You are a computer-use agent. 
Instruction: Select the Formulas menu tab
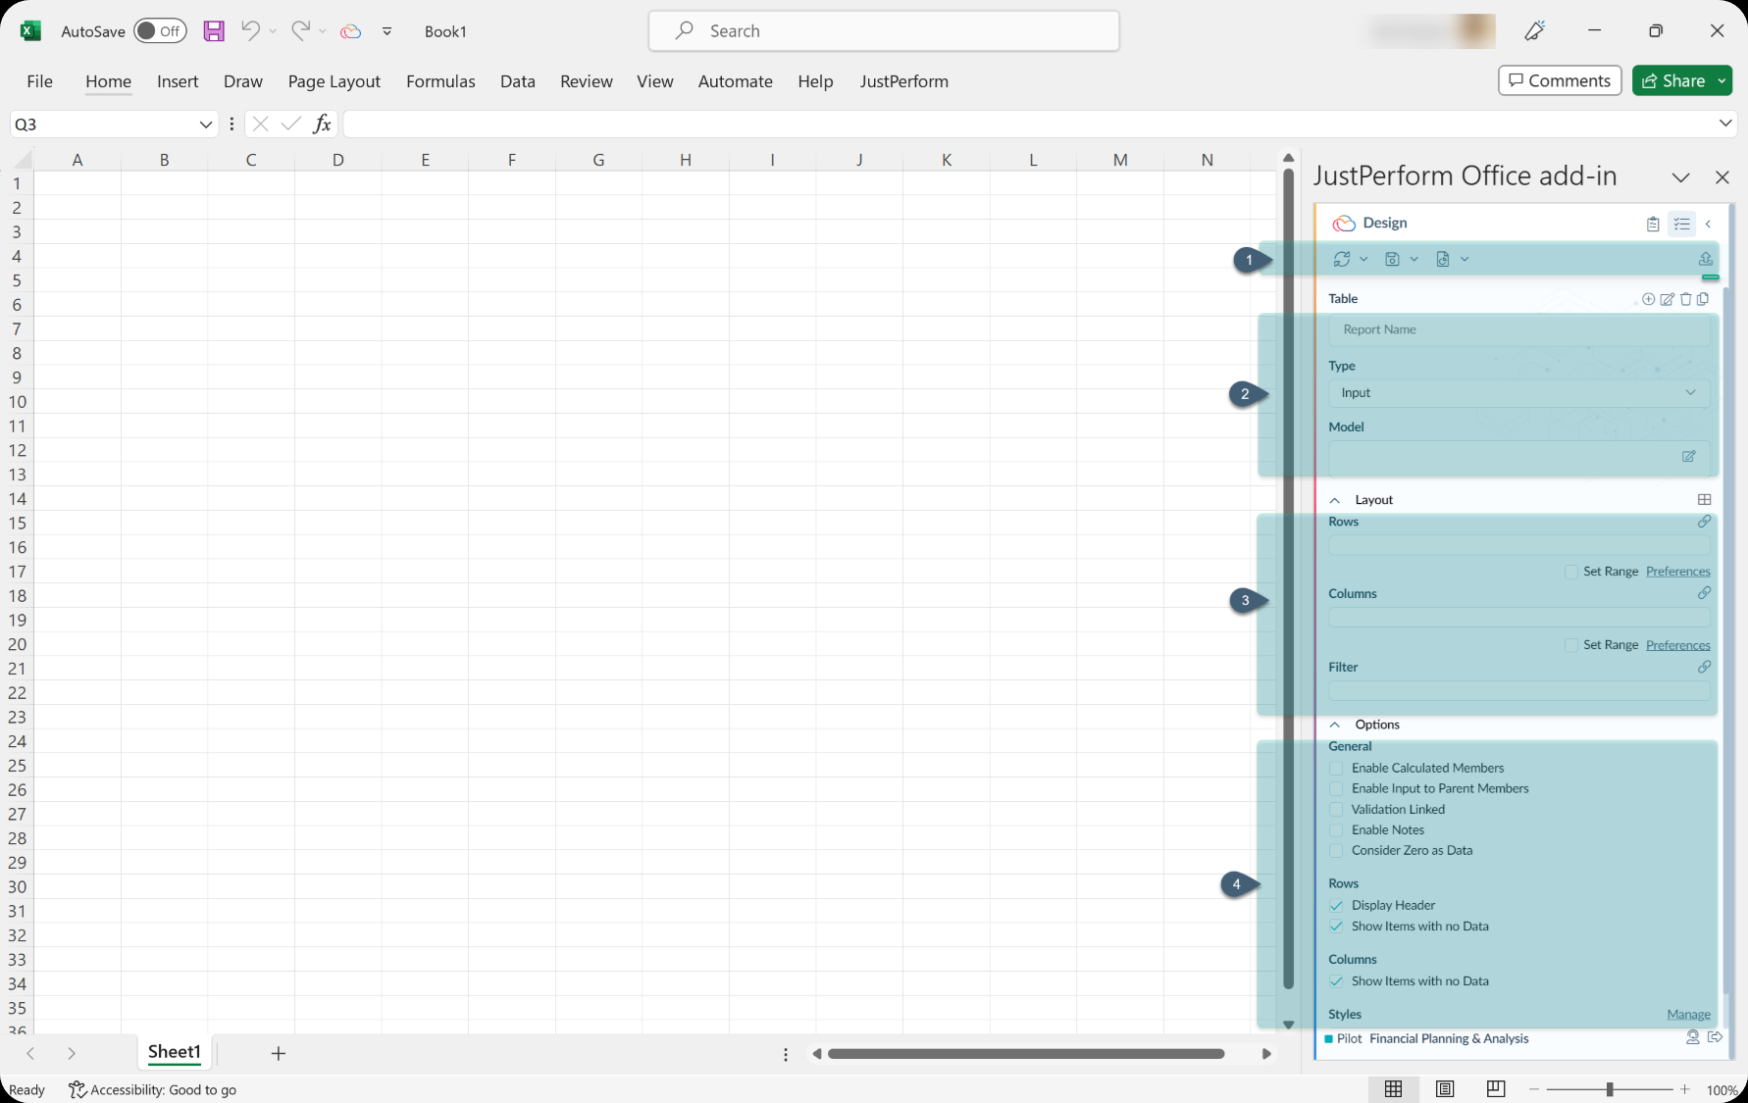pyautogui.click(x=440, y=81)
